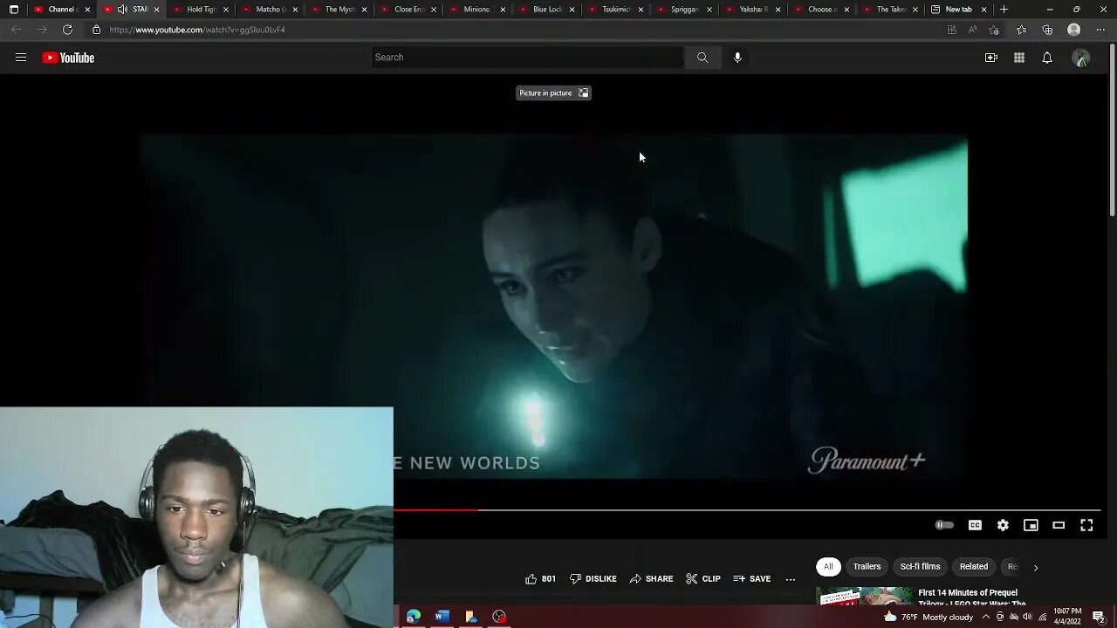Open a new browser tab with plus

coord(1004,10)
